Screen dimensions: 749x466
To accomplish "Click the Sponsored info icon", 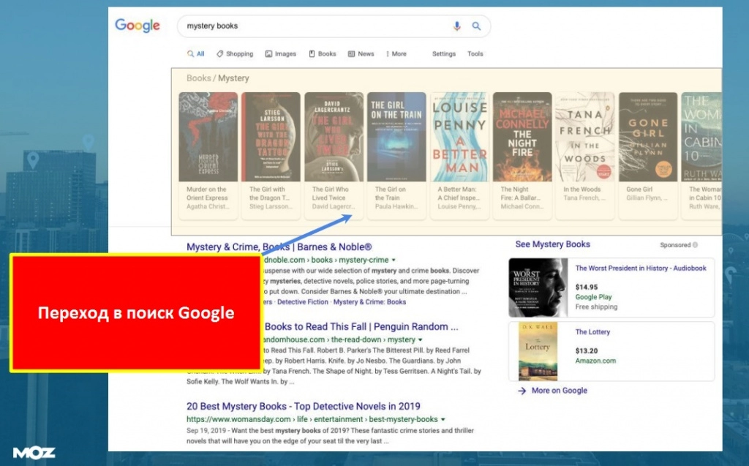I will point(695,245).
